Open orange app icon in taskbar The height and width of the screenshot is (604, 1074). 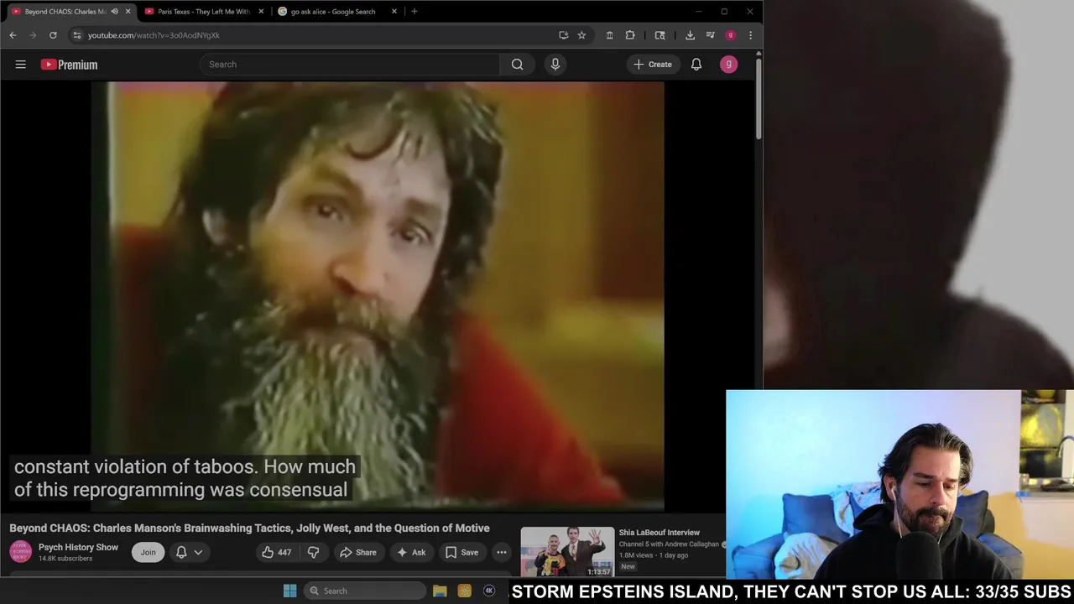tap(464, 591)
